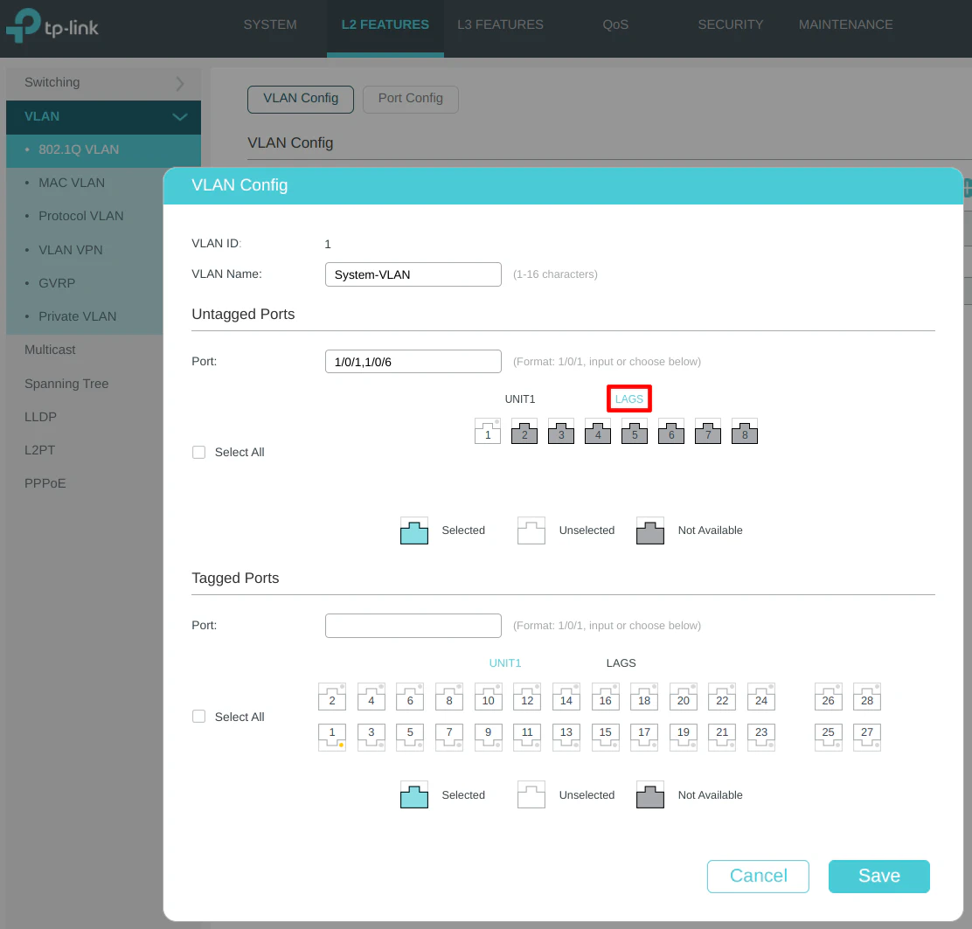Select tagged port 1 icon

(x=332, y=737)
